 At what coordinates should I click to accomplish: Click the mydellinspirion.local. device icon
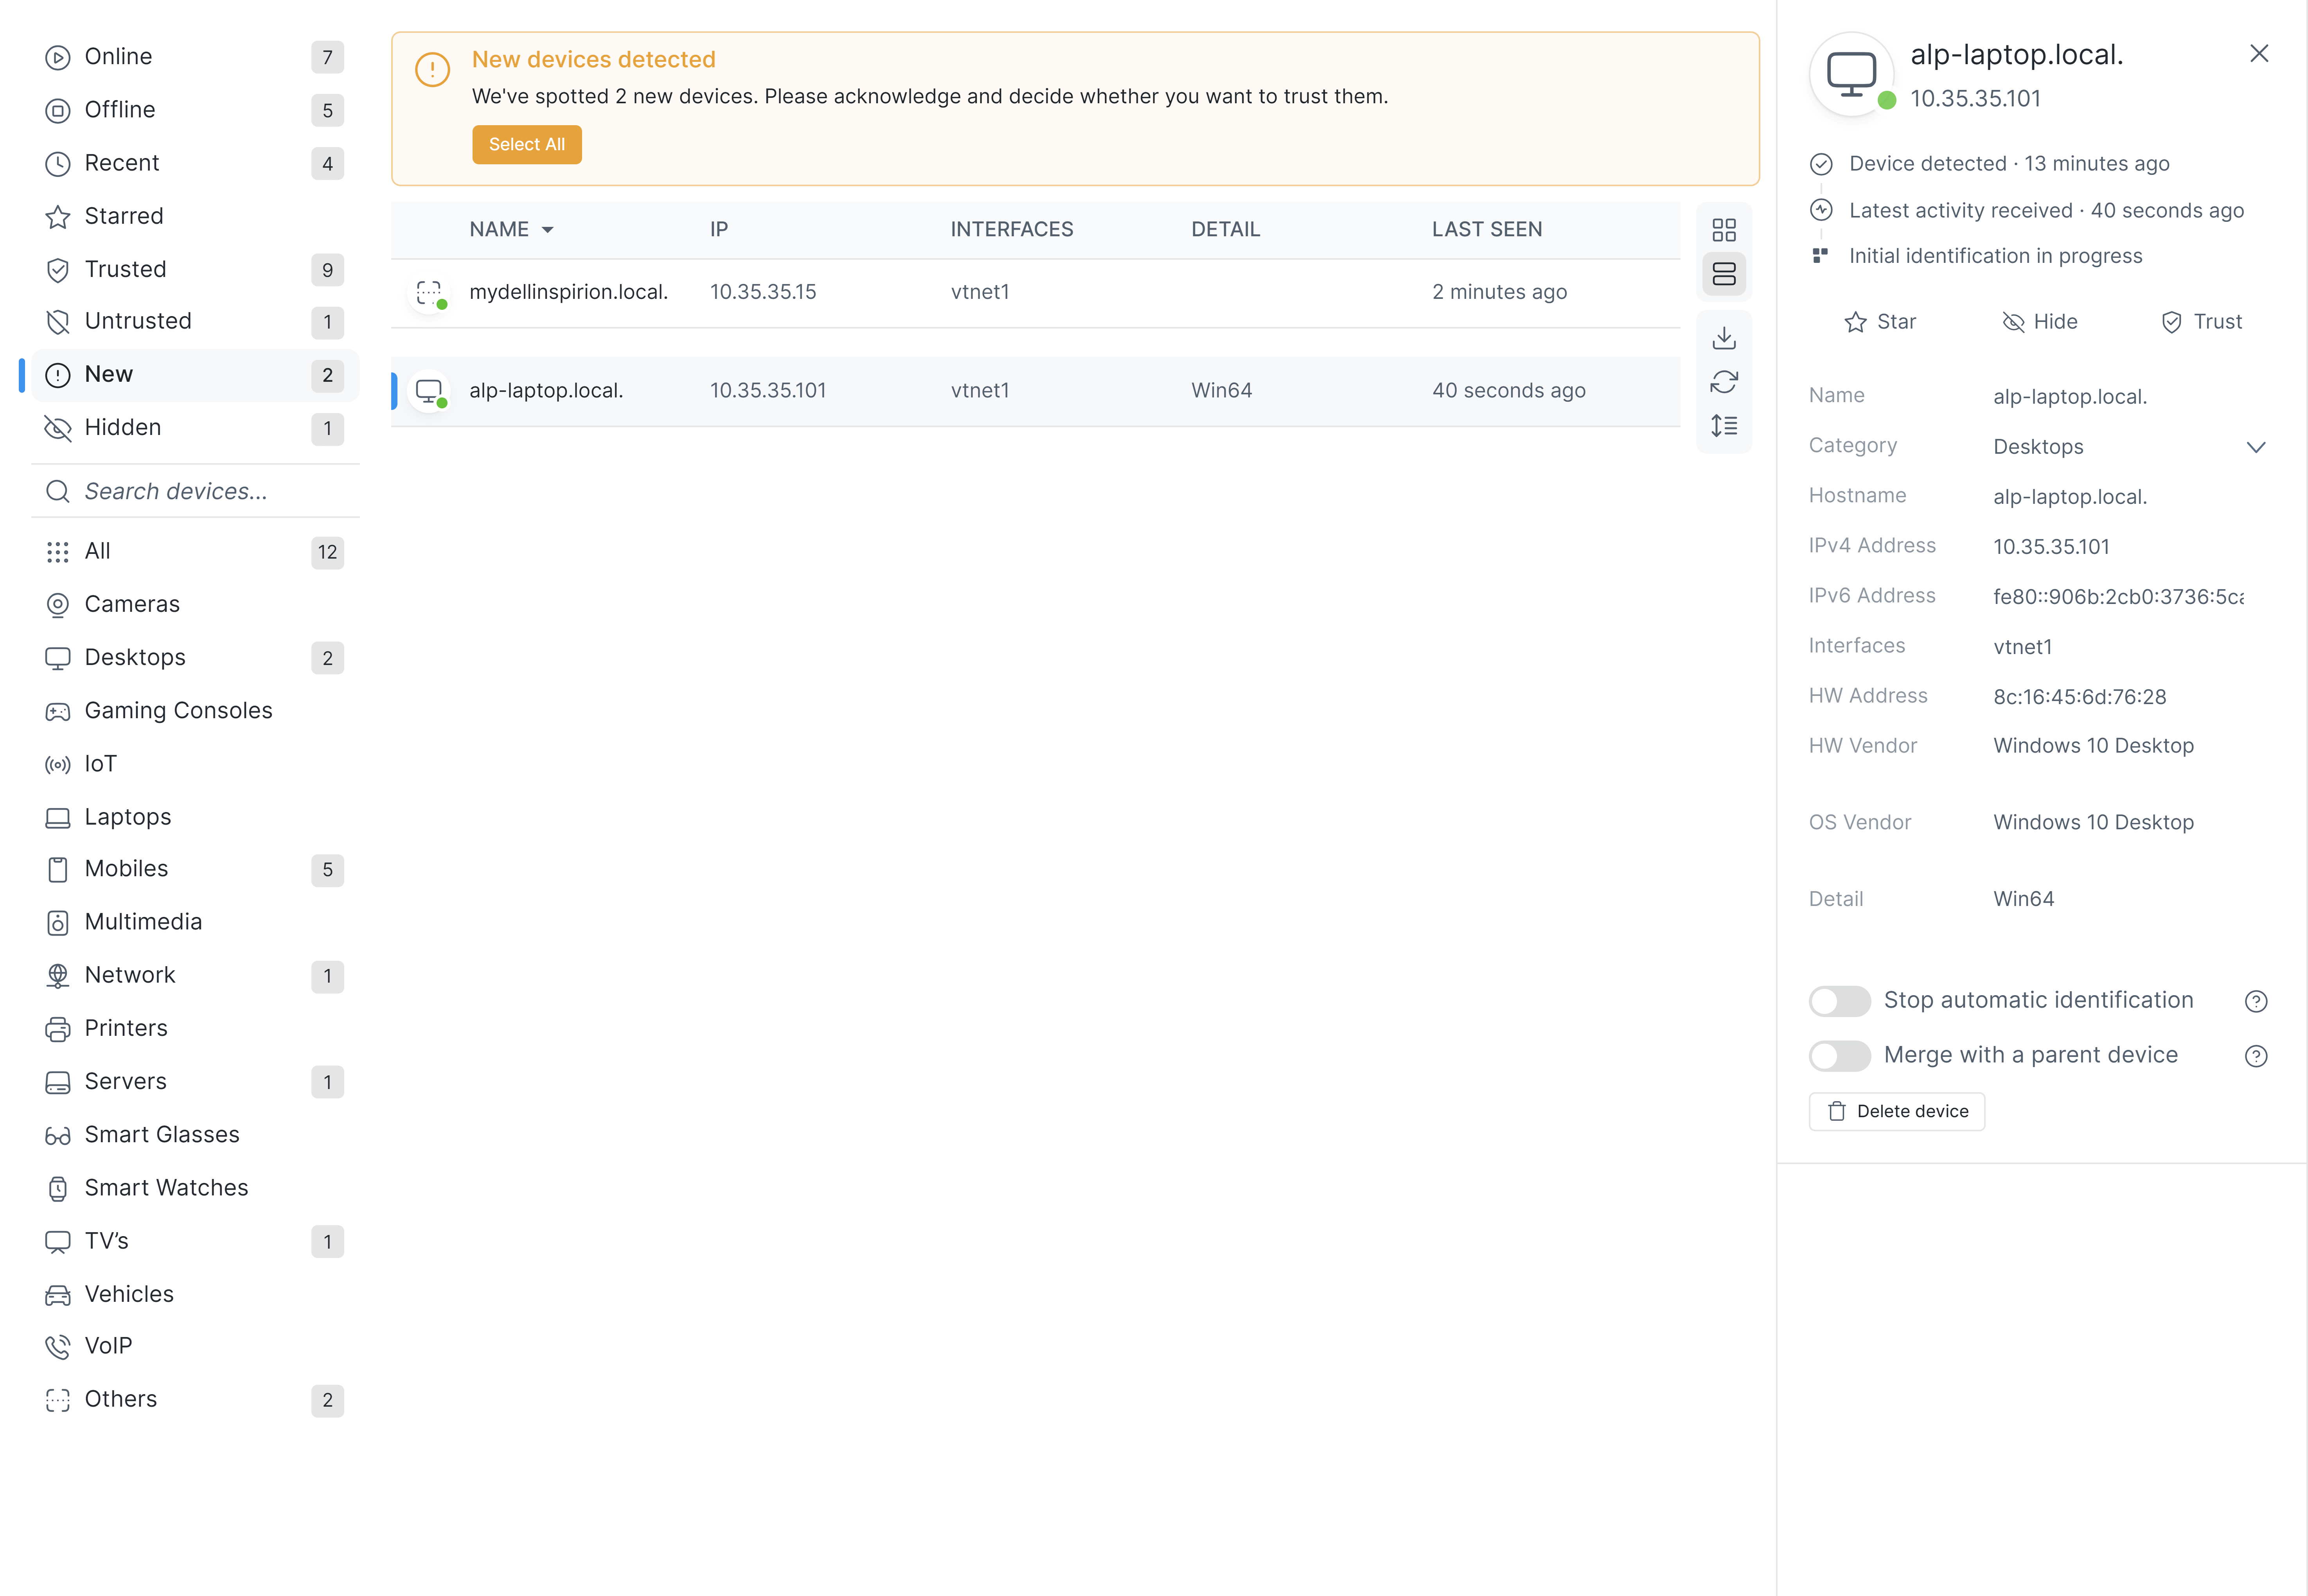pos(429,293)
